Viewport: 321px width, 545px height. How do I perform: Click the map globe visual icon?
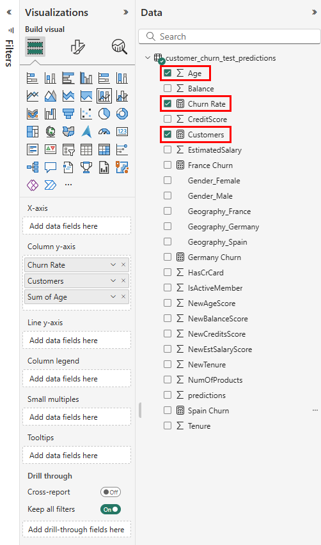(51, 132)
